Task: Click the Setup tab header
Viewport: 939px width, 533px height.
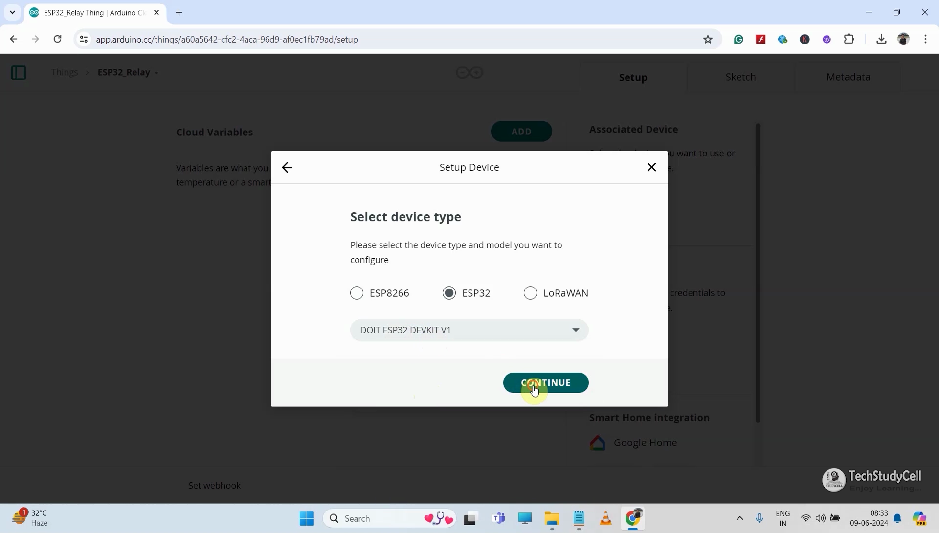Action: 633,77
